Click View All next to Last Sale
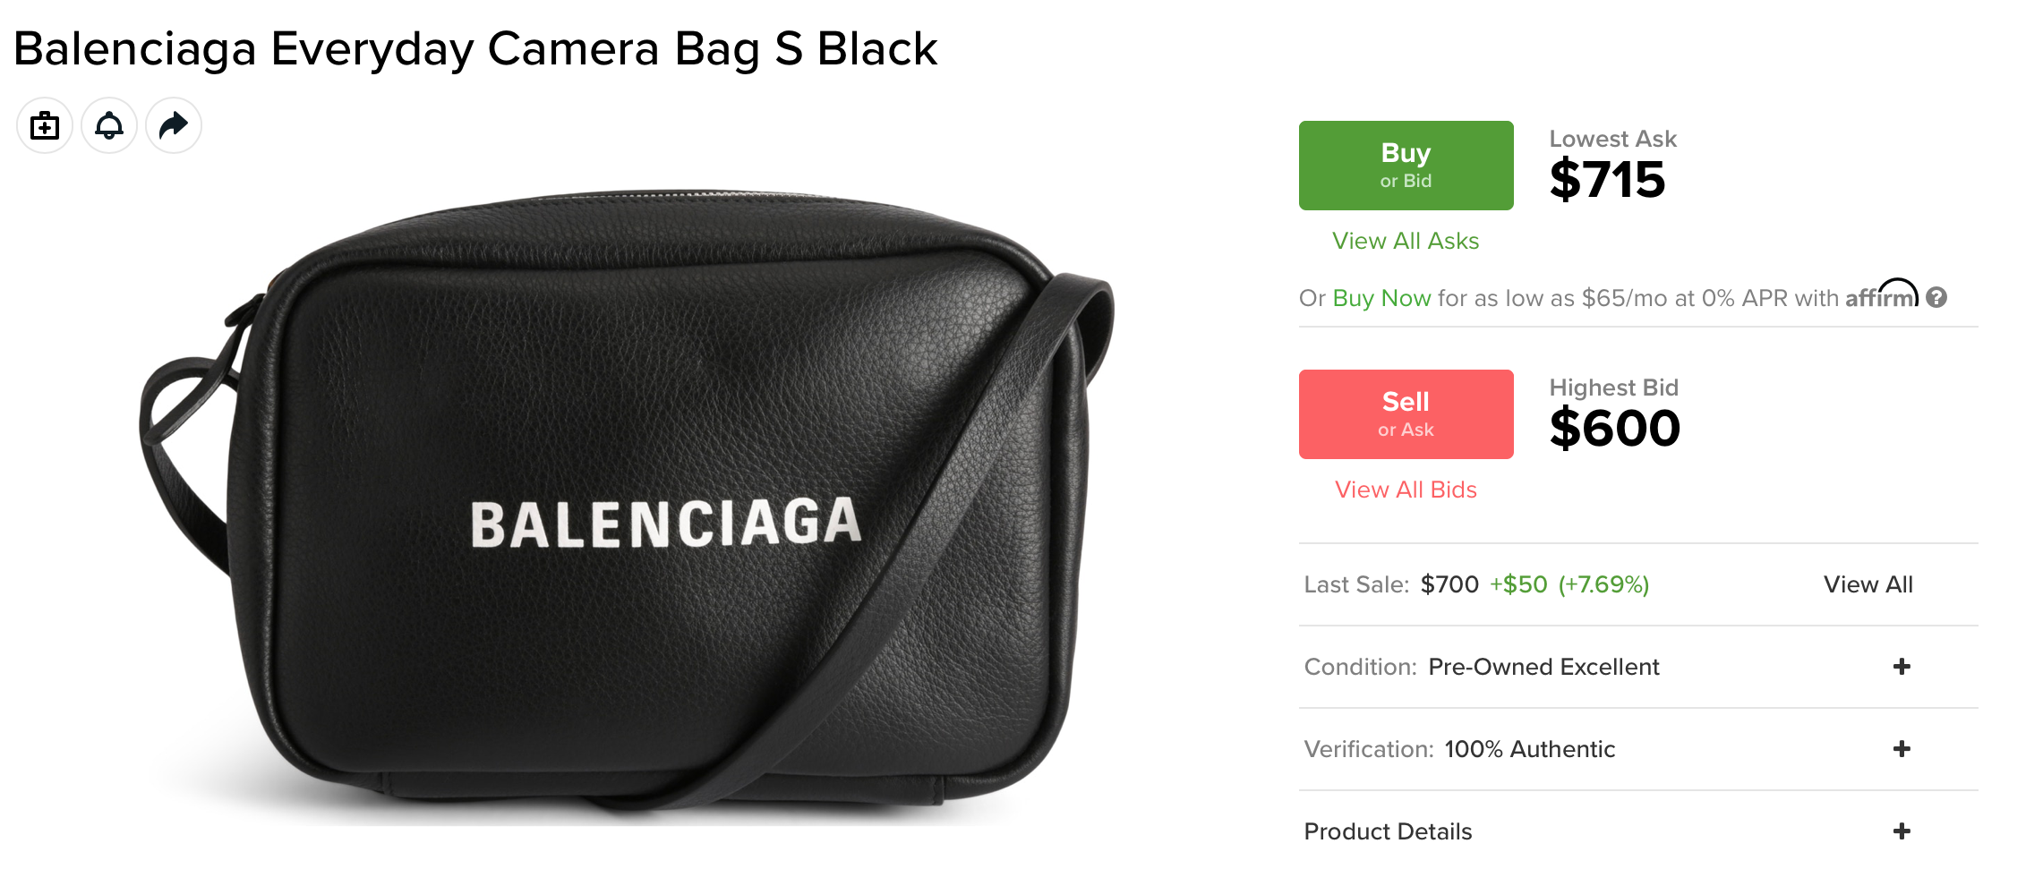2043x886 pixels. point(1868,584)
